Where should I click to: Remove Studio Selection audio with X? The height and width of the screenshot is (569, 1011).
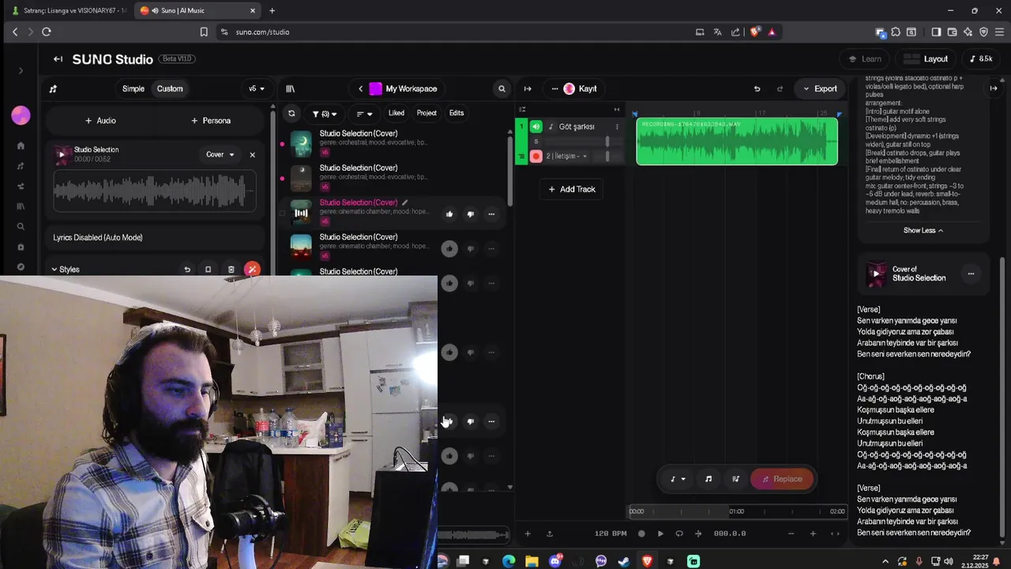tap(252, 155)
